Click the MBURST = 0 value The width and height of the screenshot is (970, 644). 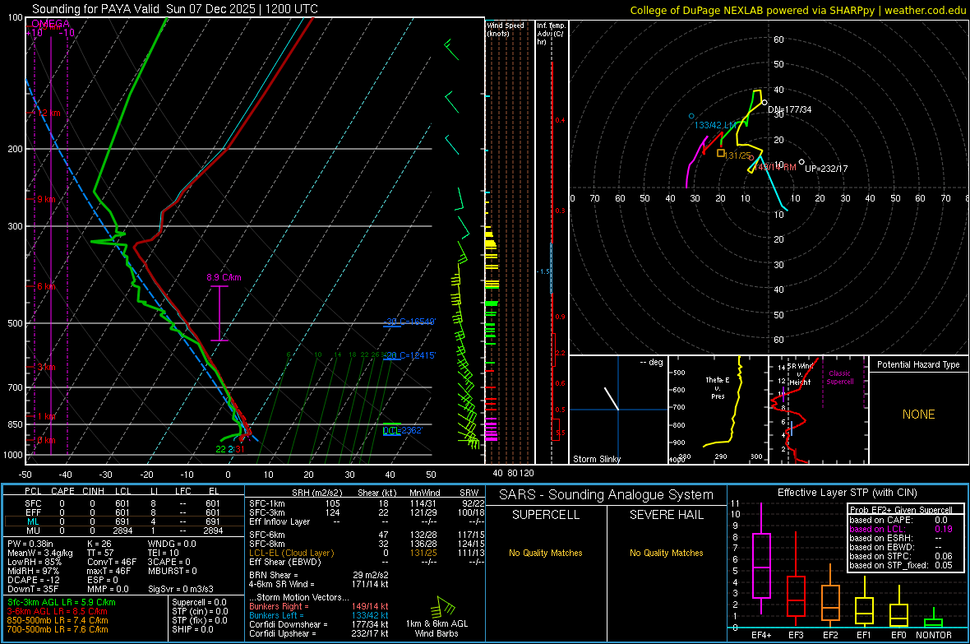coord(172,571)
